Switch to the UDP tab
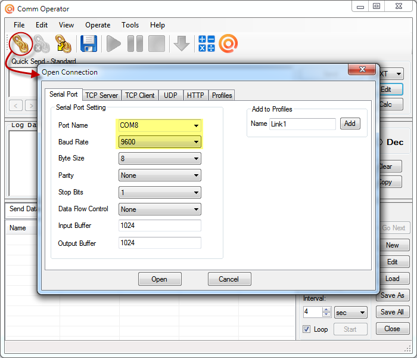The width and height of the screenshot is (417, 358). (170, 95)
